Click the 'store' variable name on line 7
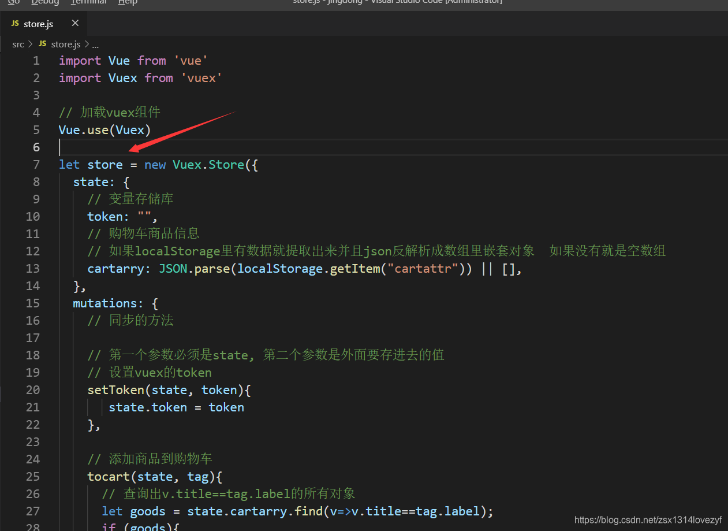The height and width of the screenshot is (531, 728). pos(105,165)
